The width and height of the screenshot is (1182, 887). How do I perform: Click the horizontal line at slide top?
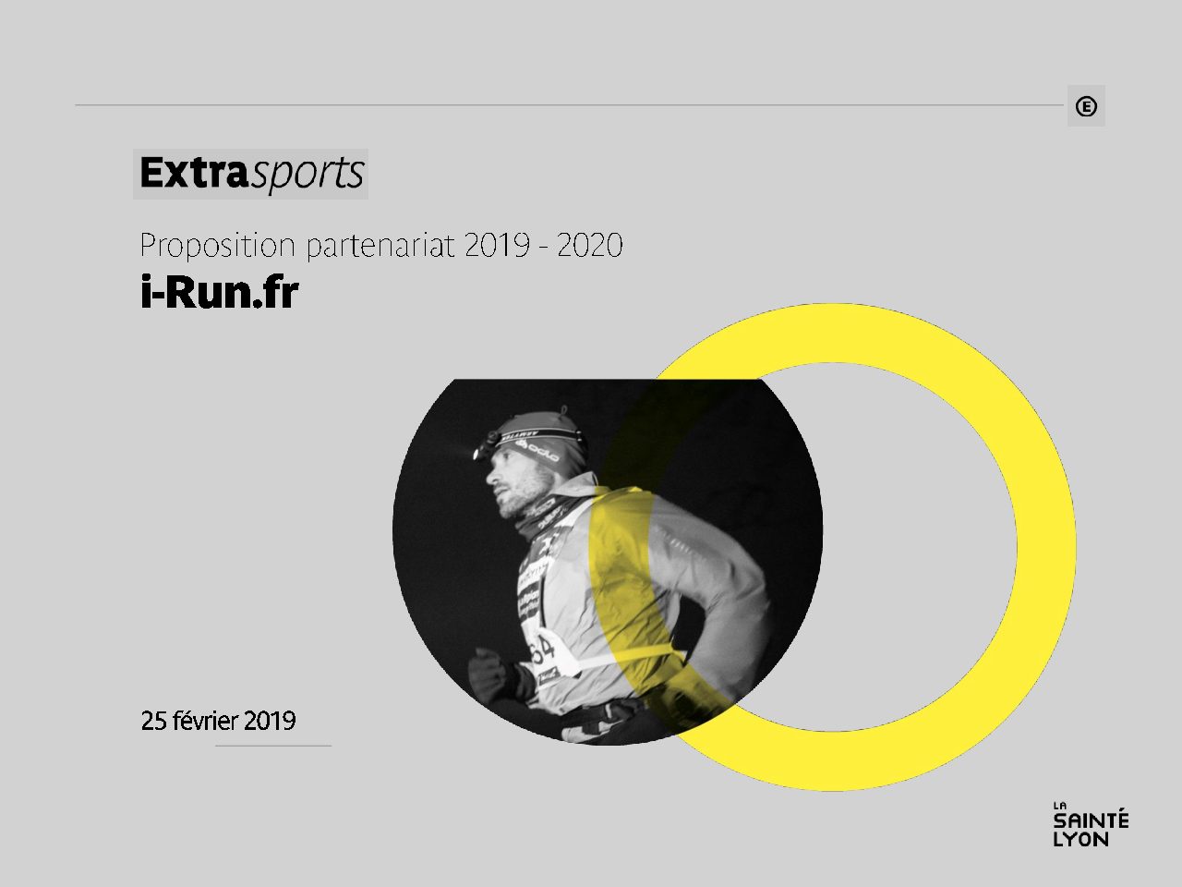pos(569,105)
